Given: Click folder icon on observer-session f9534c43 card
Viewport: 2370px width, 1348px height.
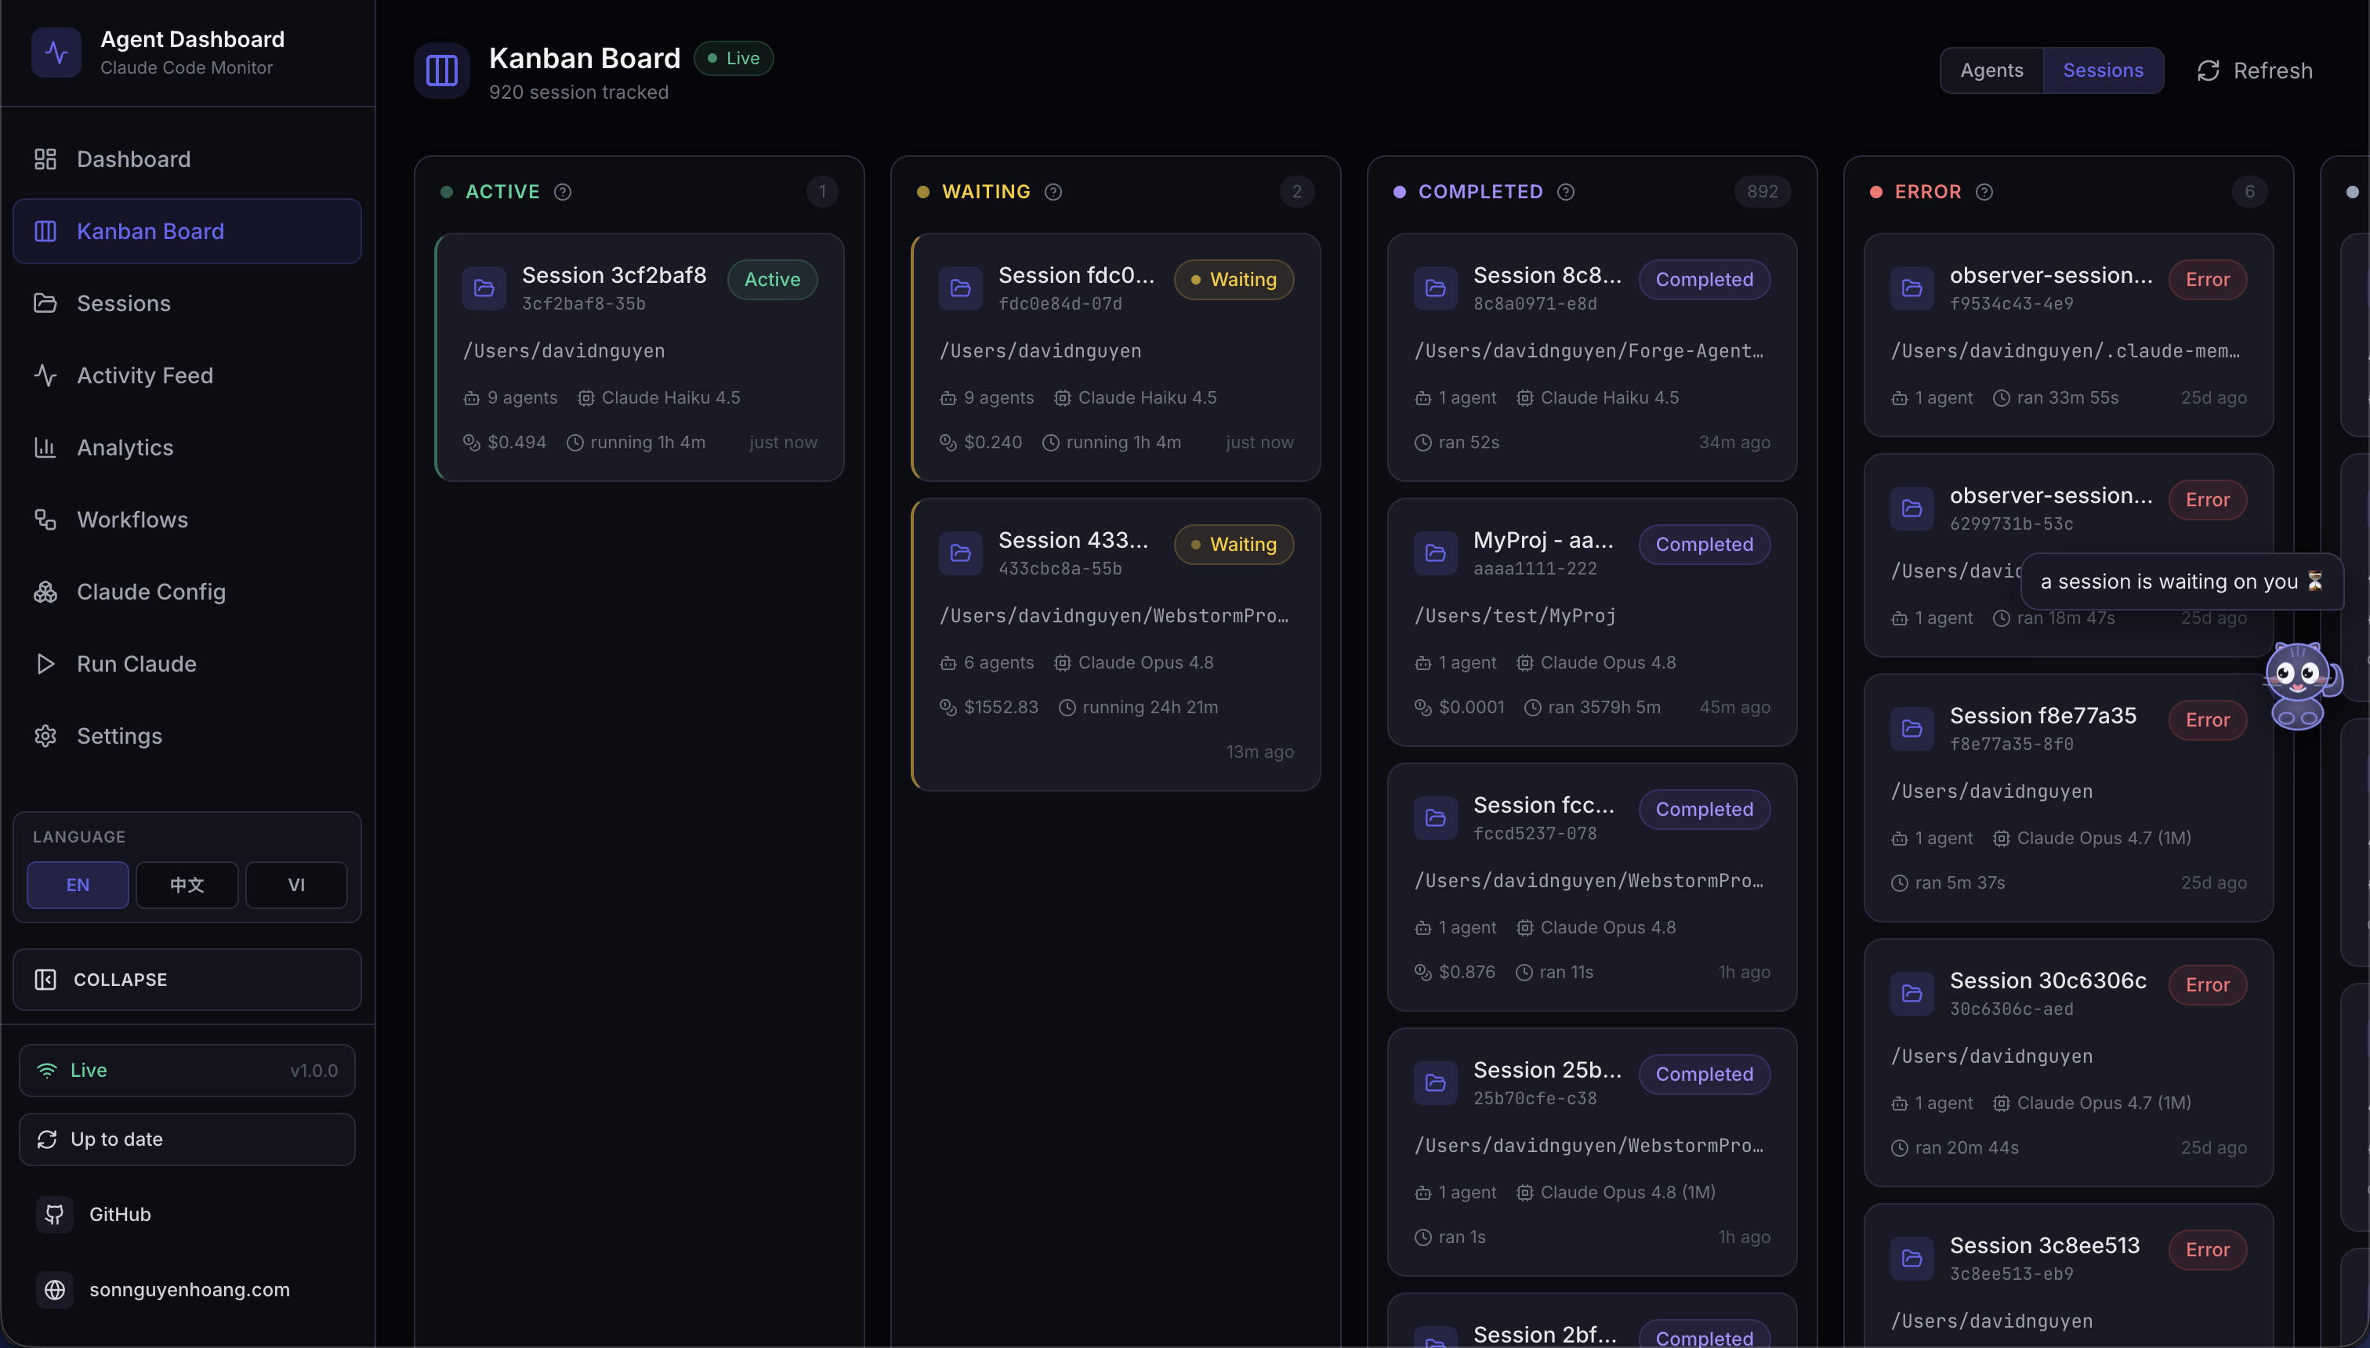Looking at the screenshot, I should pos(1912,288).
